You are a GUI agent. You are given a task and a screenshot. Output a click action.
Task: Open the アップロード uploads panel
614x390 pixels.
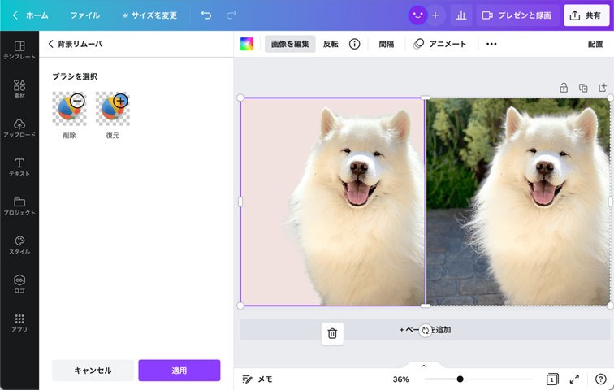point(19,128)
